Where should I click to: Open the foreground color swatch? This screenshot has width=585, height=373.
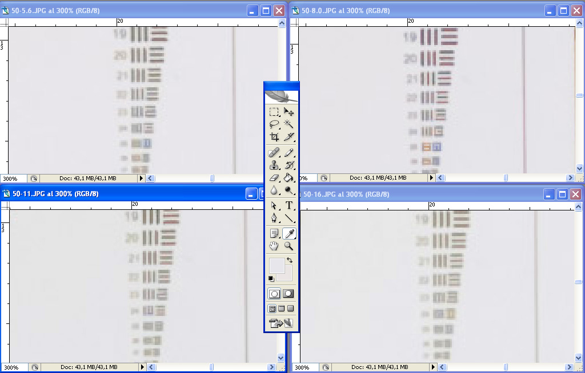tap(277, 265)
